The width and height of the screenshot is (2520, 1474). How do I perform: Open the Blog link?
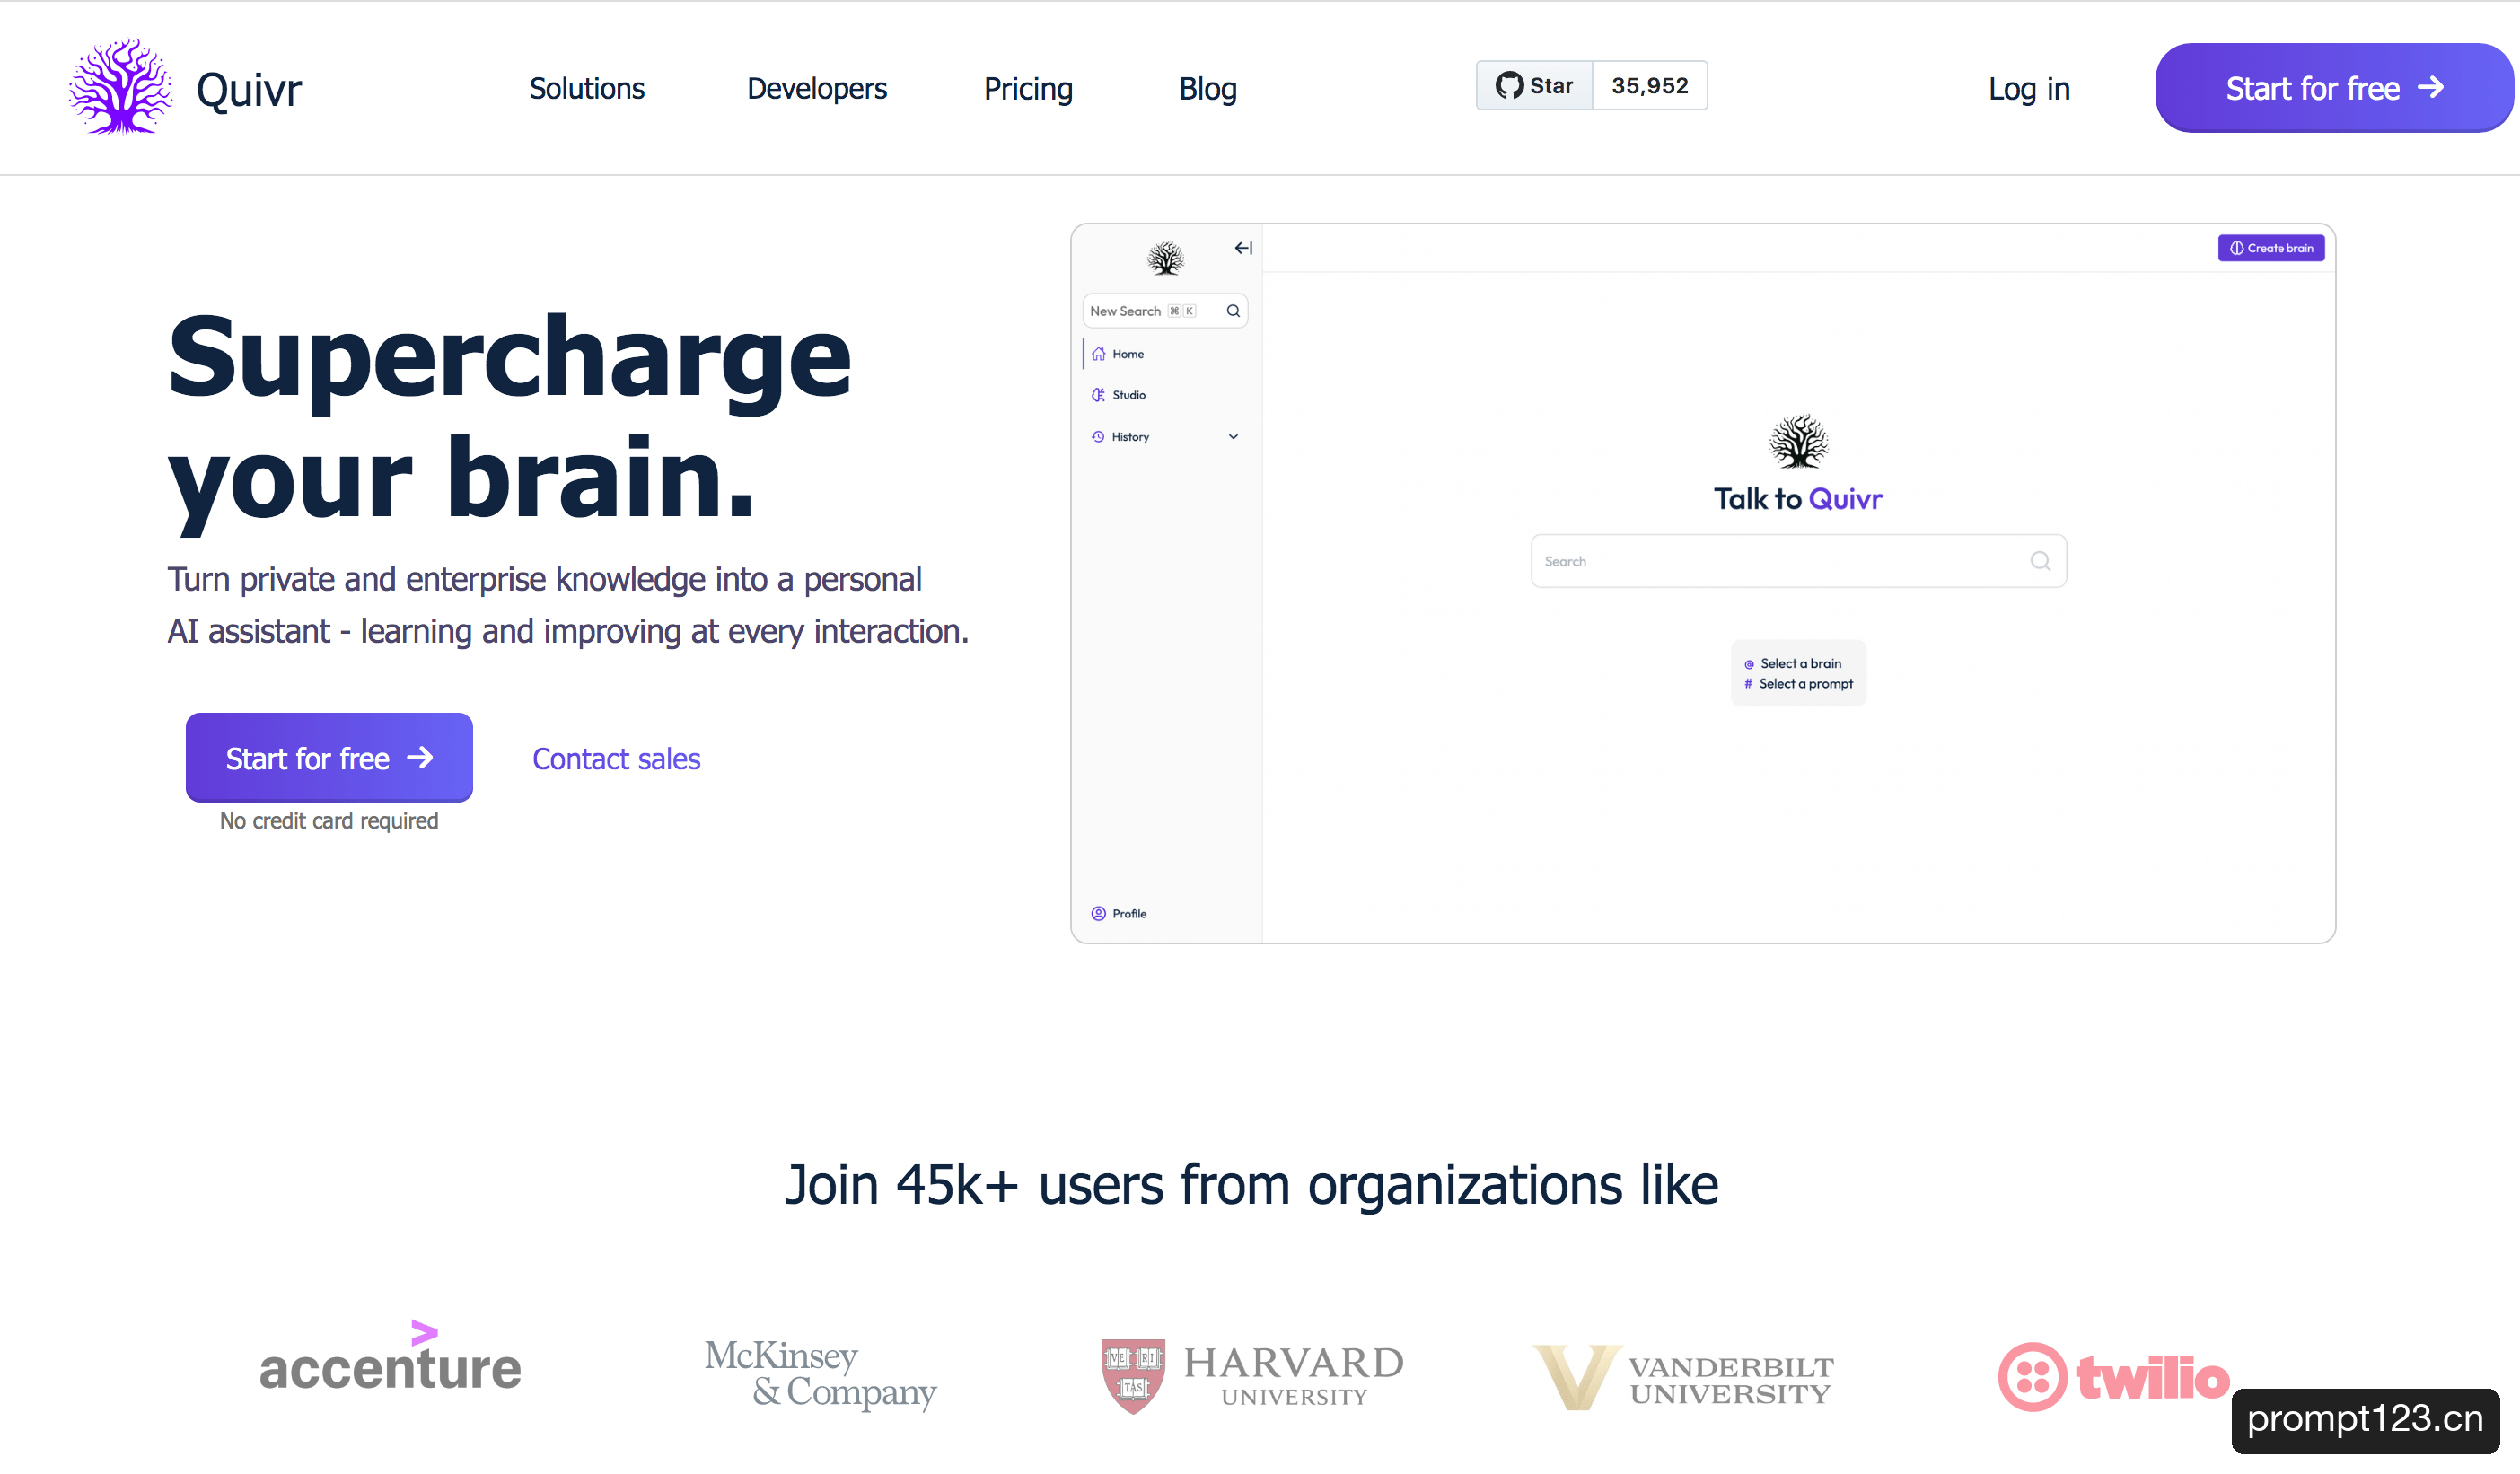click(1208, 88)
